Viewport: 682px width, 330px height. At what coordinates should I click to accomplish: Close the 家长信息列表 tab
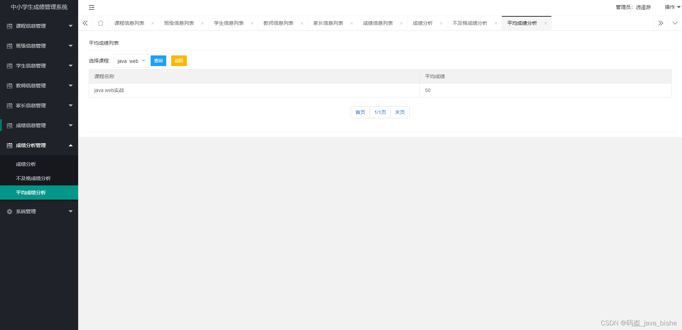(x=352, y=23)
